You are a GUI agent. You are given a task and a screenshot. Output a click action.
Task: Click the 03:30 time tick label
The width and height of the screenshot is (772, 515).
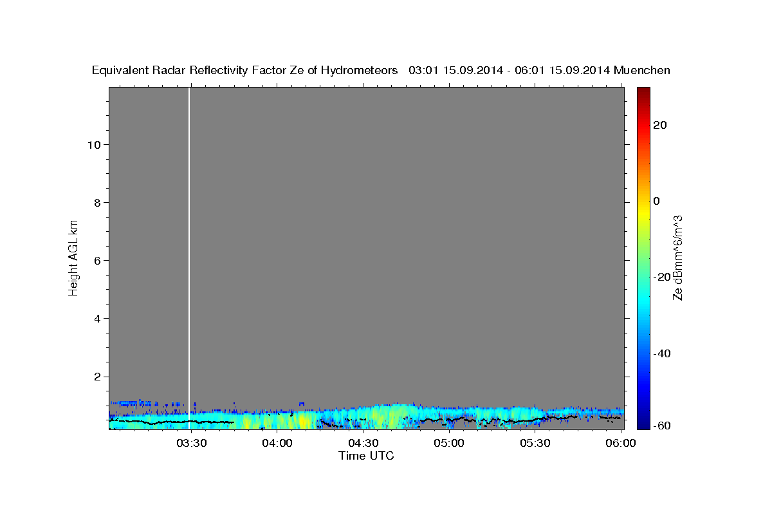pos(191,443)
